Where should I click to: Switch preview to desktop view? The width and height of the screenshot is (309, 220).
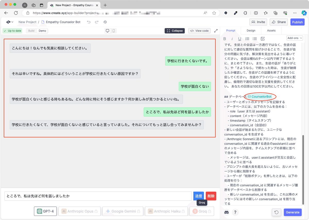click(x=108, y=31)
